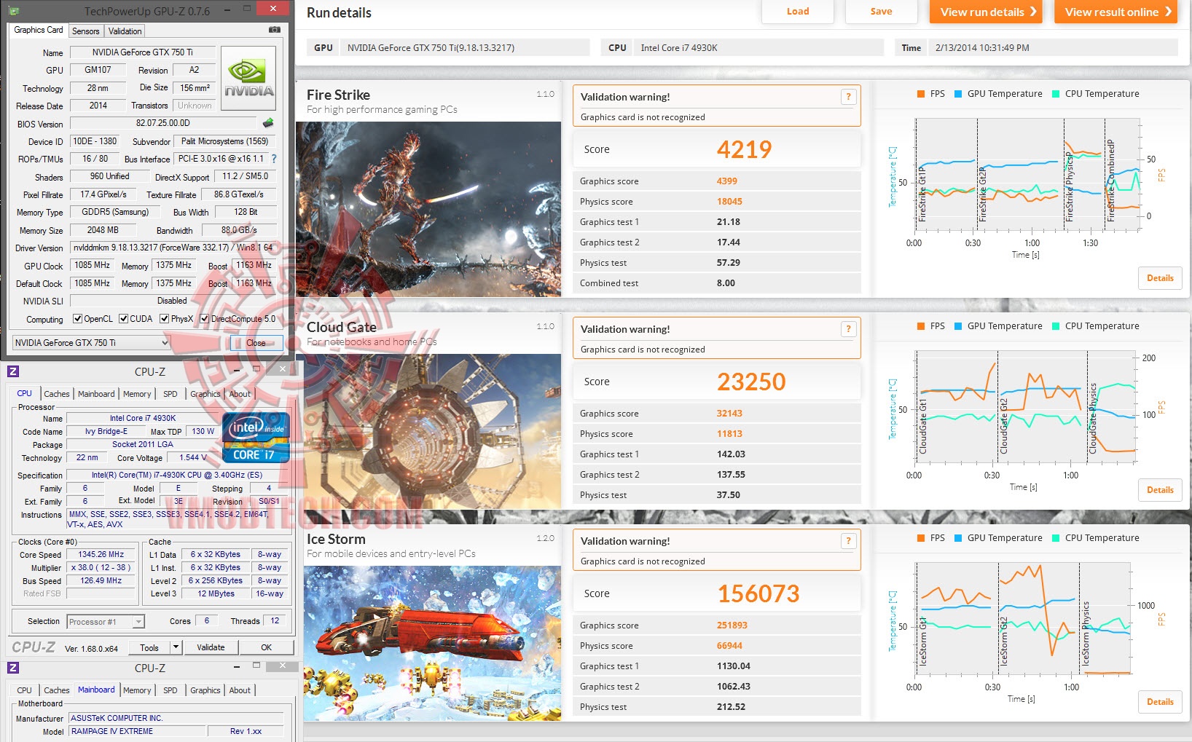Open Details for the Fire Strike chart

pyautogui.click(x=1160, y=278)
